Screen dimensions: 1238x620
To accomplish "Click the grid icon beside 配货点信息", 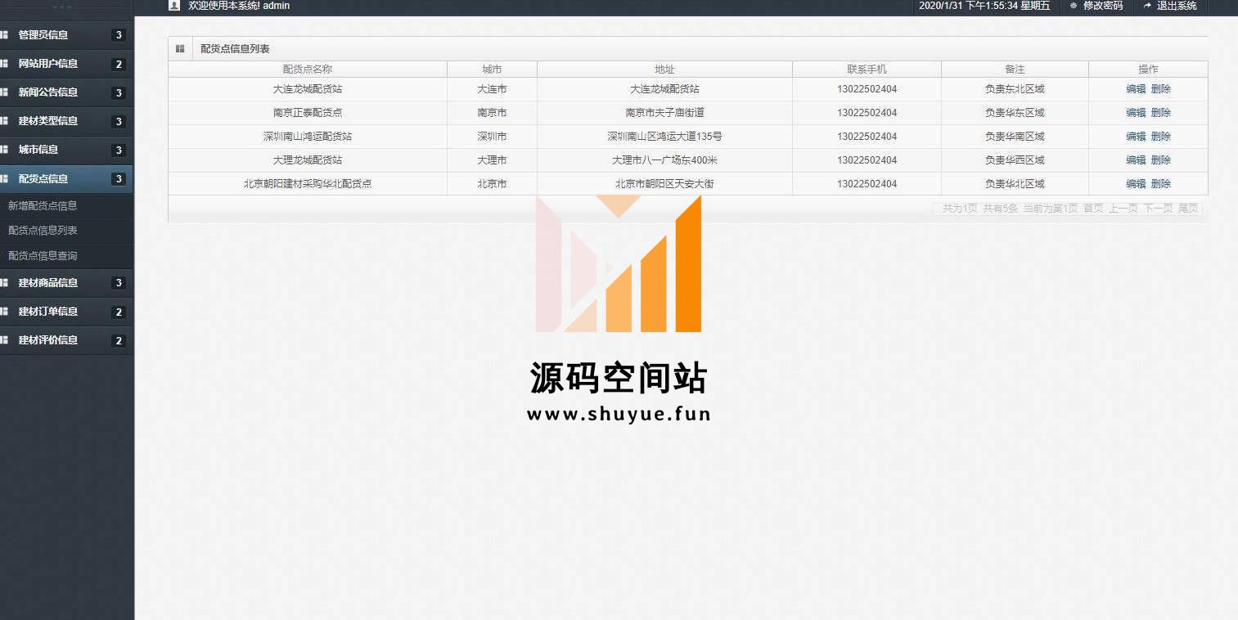I will click(4, 178).
